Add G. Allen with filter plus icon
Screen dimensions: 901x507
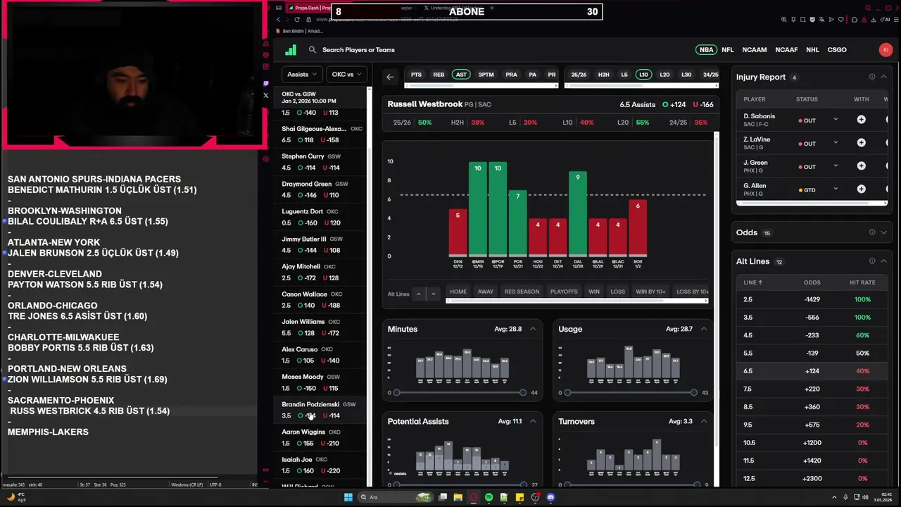click(861, 189)
